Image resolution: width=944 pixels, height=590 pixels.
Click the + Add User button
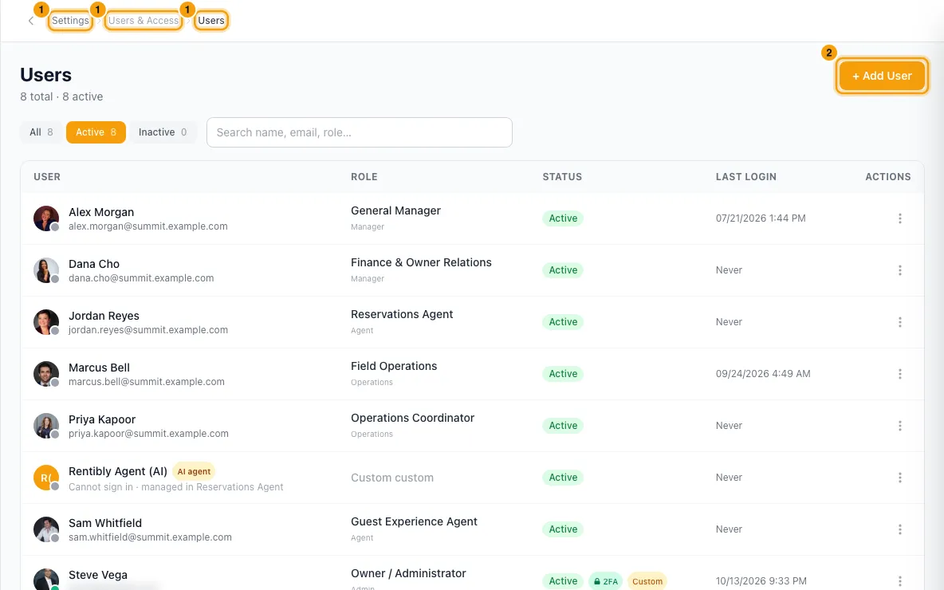tap(882, 76)
